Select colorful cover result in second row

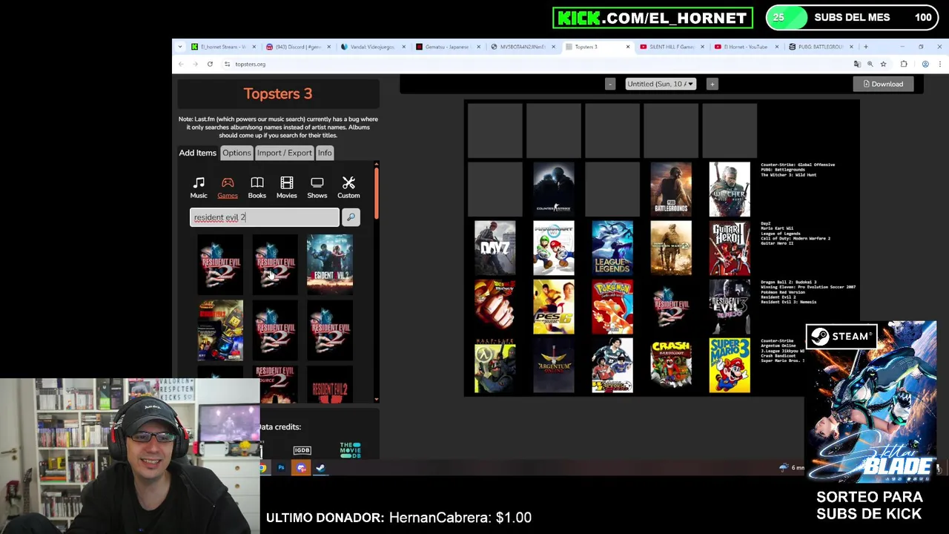pyautogui.click(x=220, y=329)
